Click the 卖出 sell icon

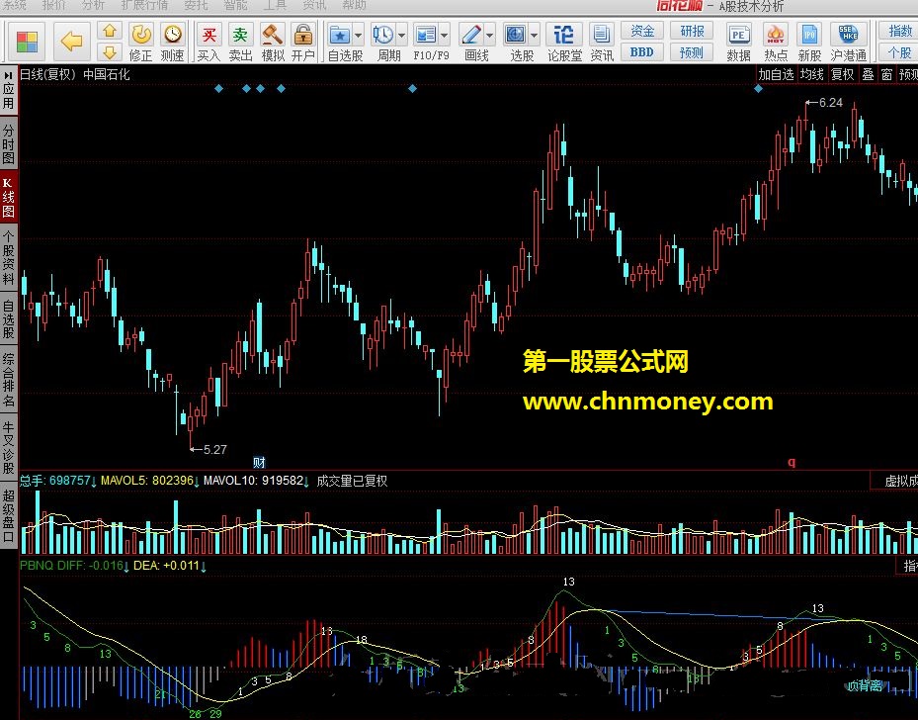coord(240,34)
